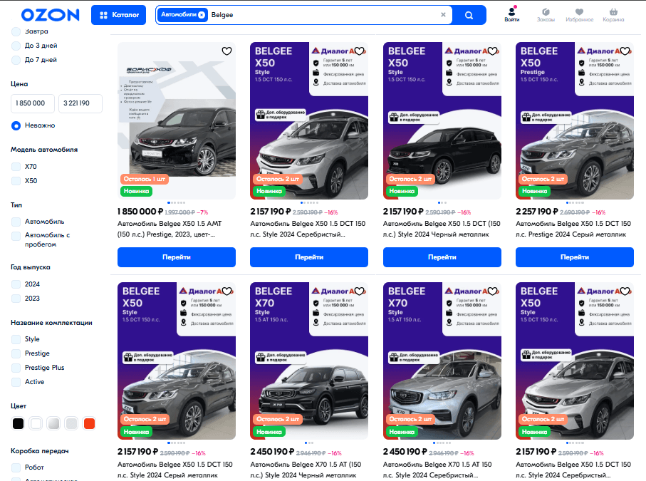This screenshot has height=481, width=646.
Task: Click the minimum price field 1 850 000
Action: [x=31, y=104]
